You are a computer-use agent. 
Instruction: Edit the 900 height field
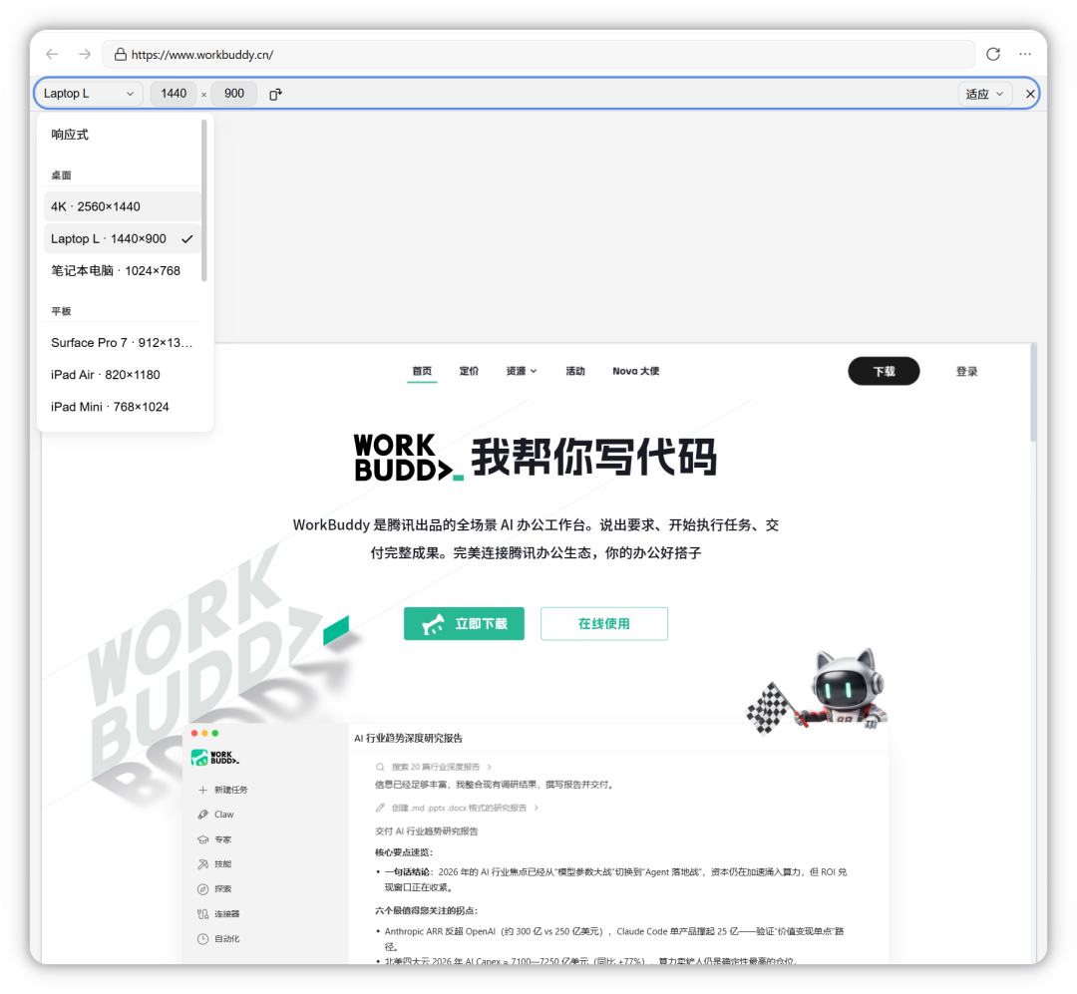pyautogui.click(x=234, y=94)
